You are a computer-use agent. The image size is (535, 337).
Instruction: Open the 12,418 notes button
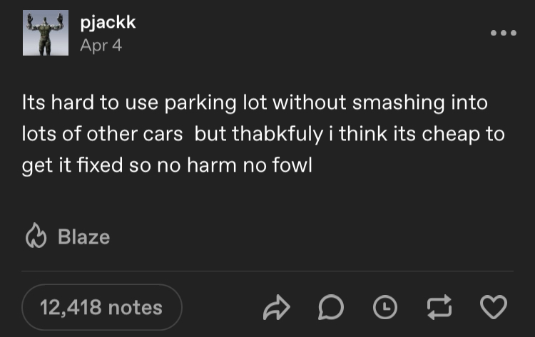click(101, 307)
